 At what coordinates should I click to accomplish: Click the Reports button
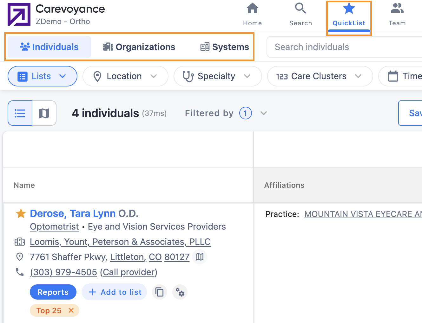click(53, 292)
